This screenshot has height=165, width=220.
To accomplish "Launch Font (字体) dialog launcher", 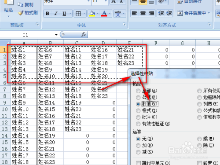I will (x=125, y=25).
